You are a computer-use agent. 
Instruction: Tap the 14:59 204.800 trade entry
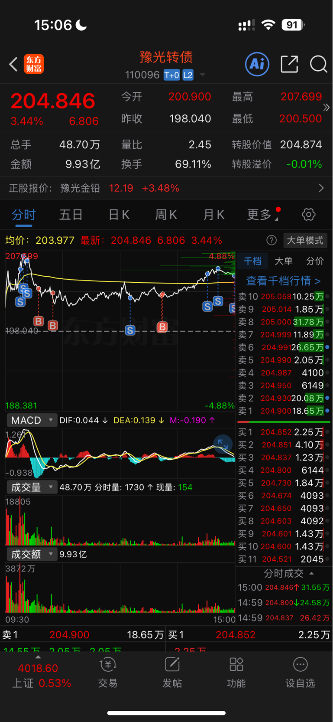(284, 603)
